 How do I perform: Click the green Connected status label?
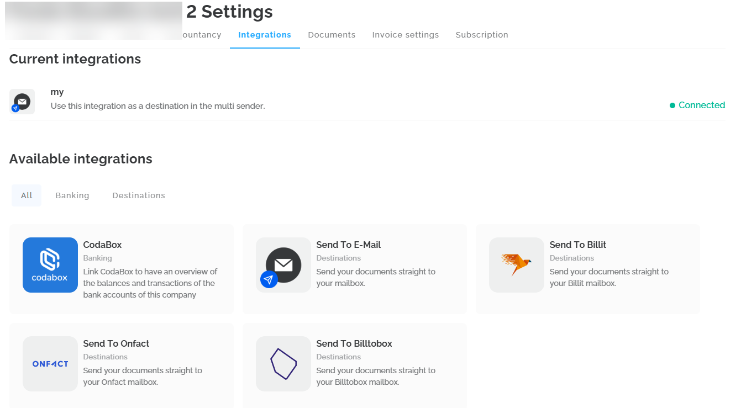[x=701, y=105]
